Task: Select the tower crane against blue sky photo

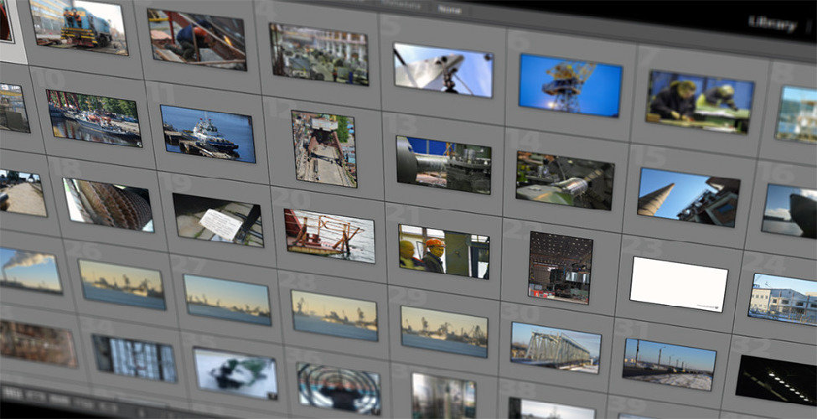Action: 570,85
